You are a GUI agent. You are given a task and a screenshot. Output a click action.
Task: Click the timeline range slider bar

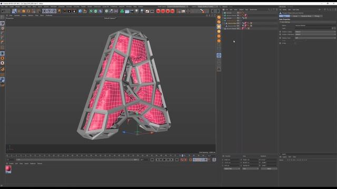tap(77, 160)
